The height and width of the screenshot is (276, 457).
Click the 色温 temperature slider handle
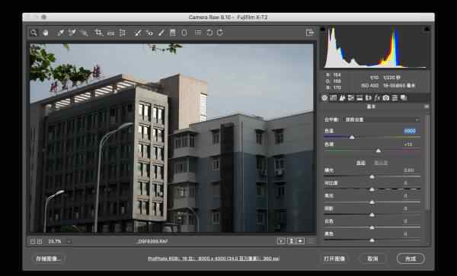[352, 137]
